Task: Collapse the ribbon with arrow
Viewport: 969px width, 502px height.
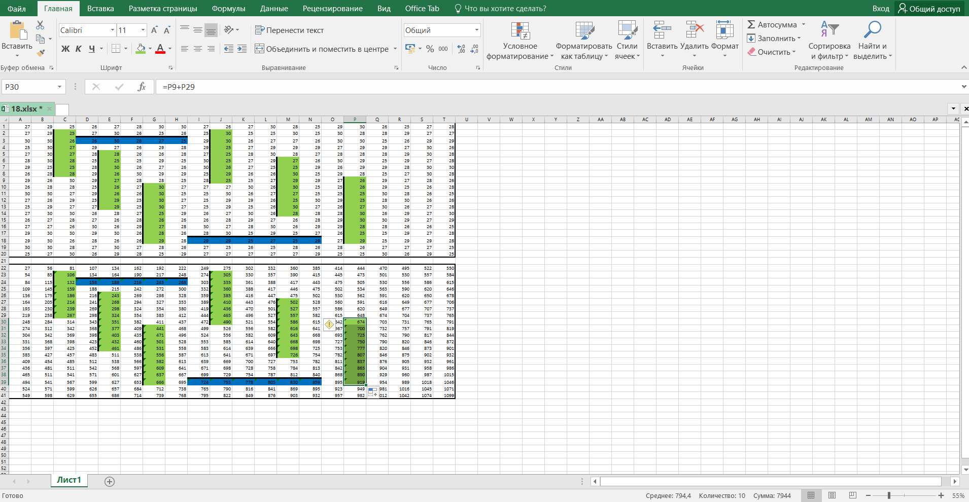Action: [x=964, y=67]
